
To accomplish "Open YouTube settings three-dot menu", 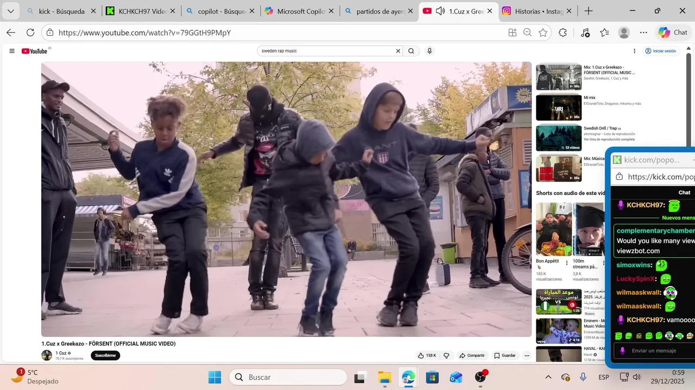I will pyautogui.click(x=634, y=51).
